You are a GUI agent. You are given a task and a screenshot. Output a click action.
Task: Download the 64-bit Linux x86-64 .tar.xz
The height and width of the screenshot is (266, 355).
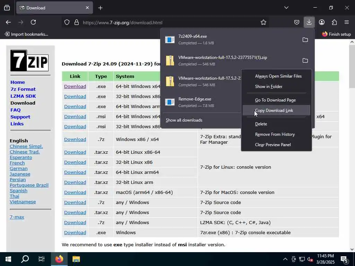[x=75, y=152]
